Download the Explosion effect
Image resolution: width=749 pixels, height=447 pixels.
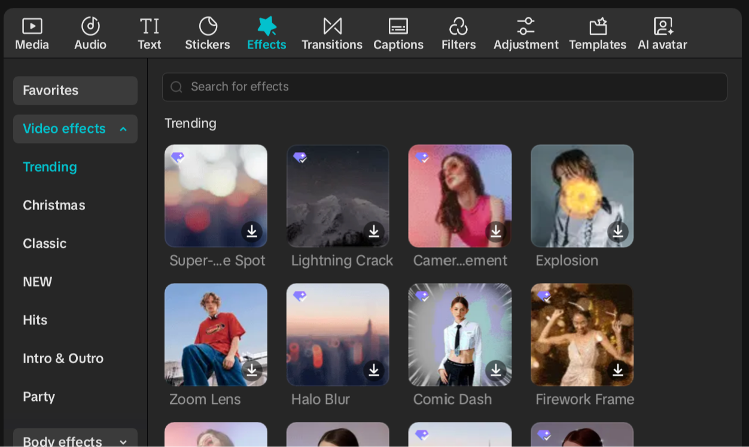(618, 231)
